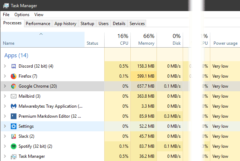240x161 pixels.
Task: Click the Settings gear icon
Action: [x=14, y=126]
